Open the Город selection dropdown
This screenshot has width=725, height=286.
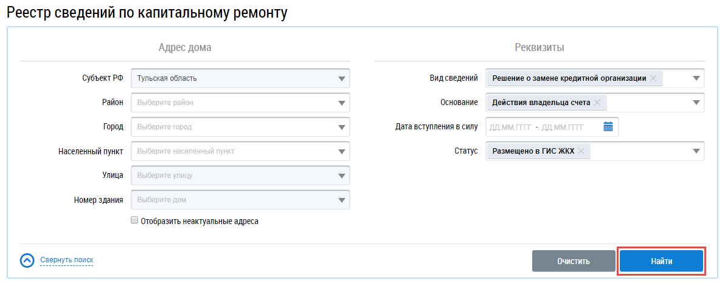(x=341, y=127)
